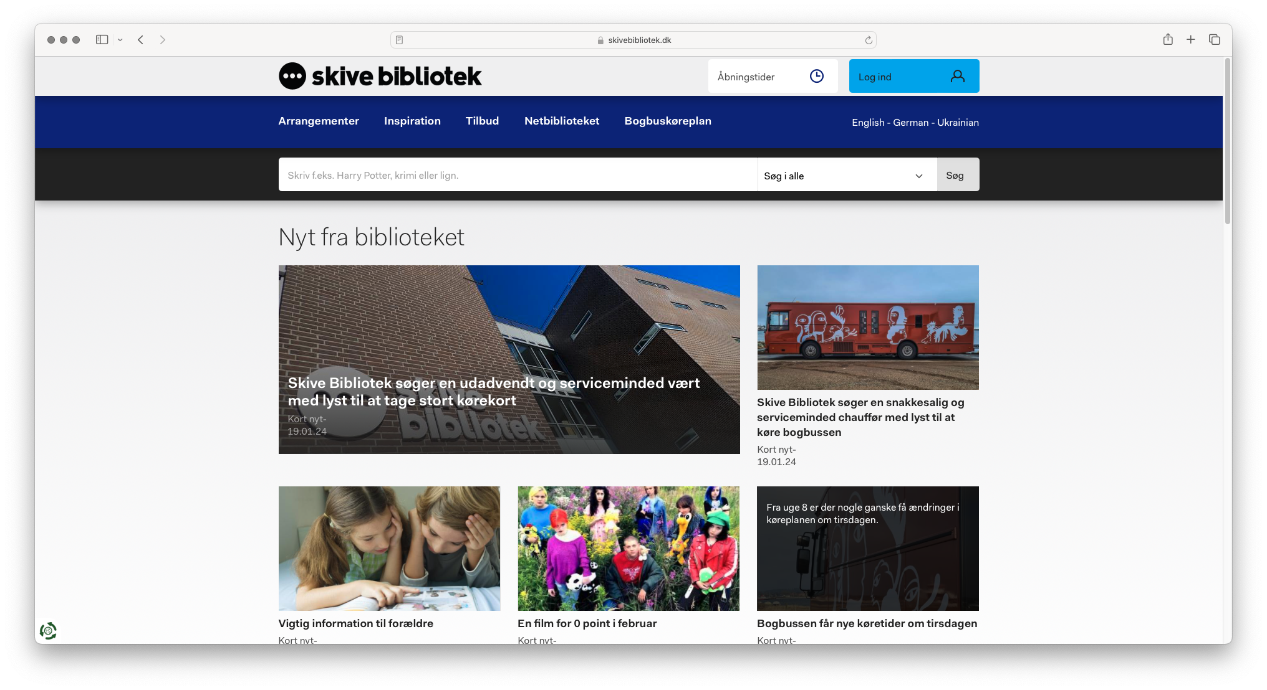Open the Tilbud menu item
This screenshot has width=1267, height=690.
pos(483,121)
